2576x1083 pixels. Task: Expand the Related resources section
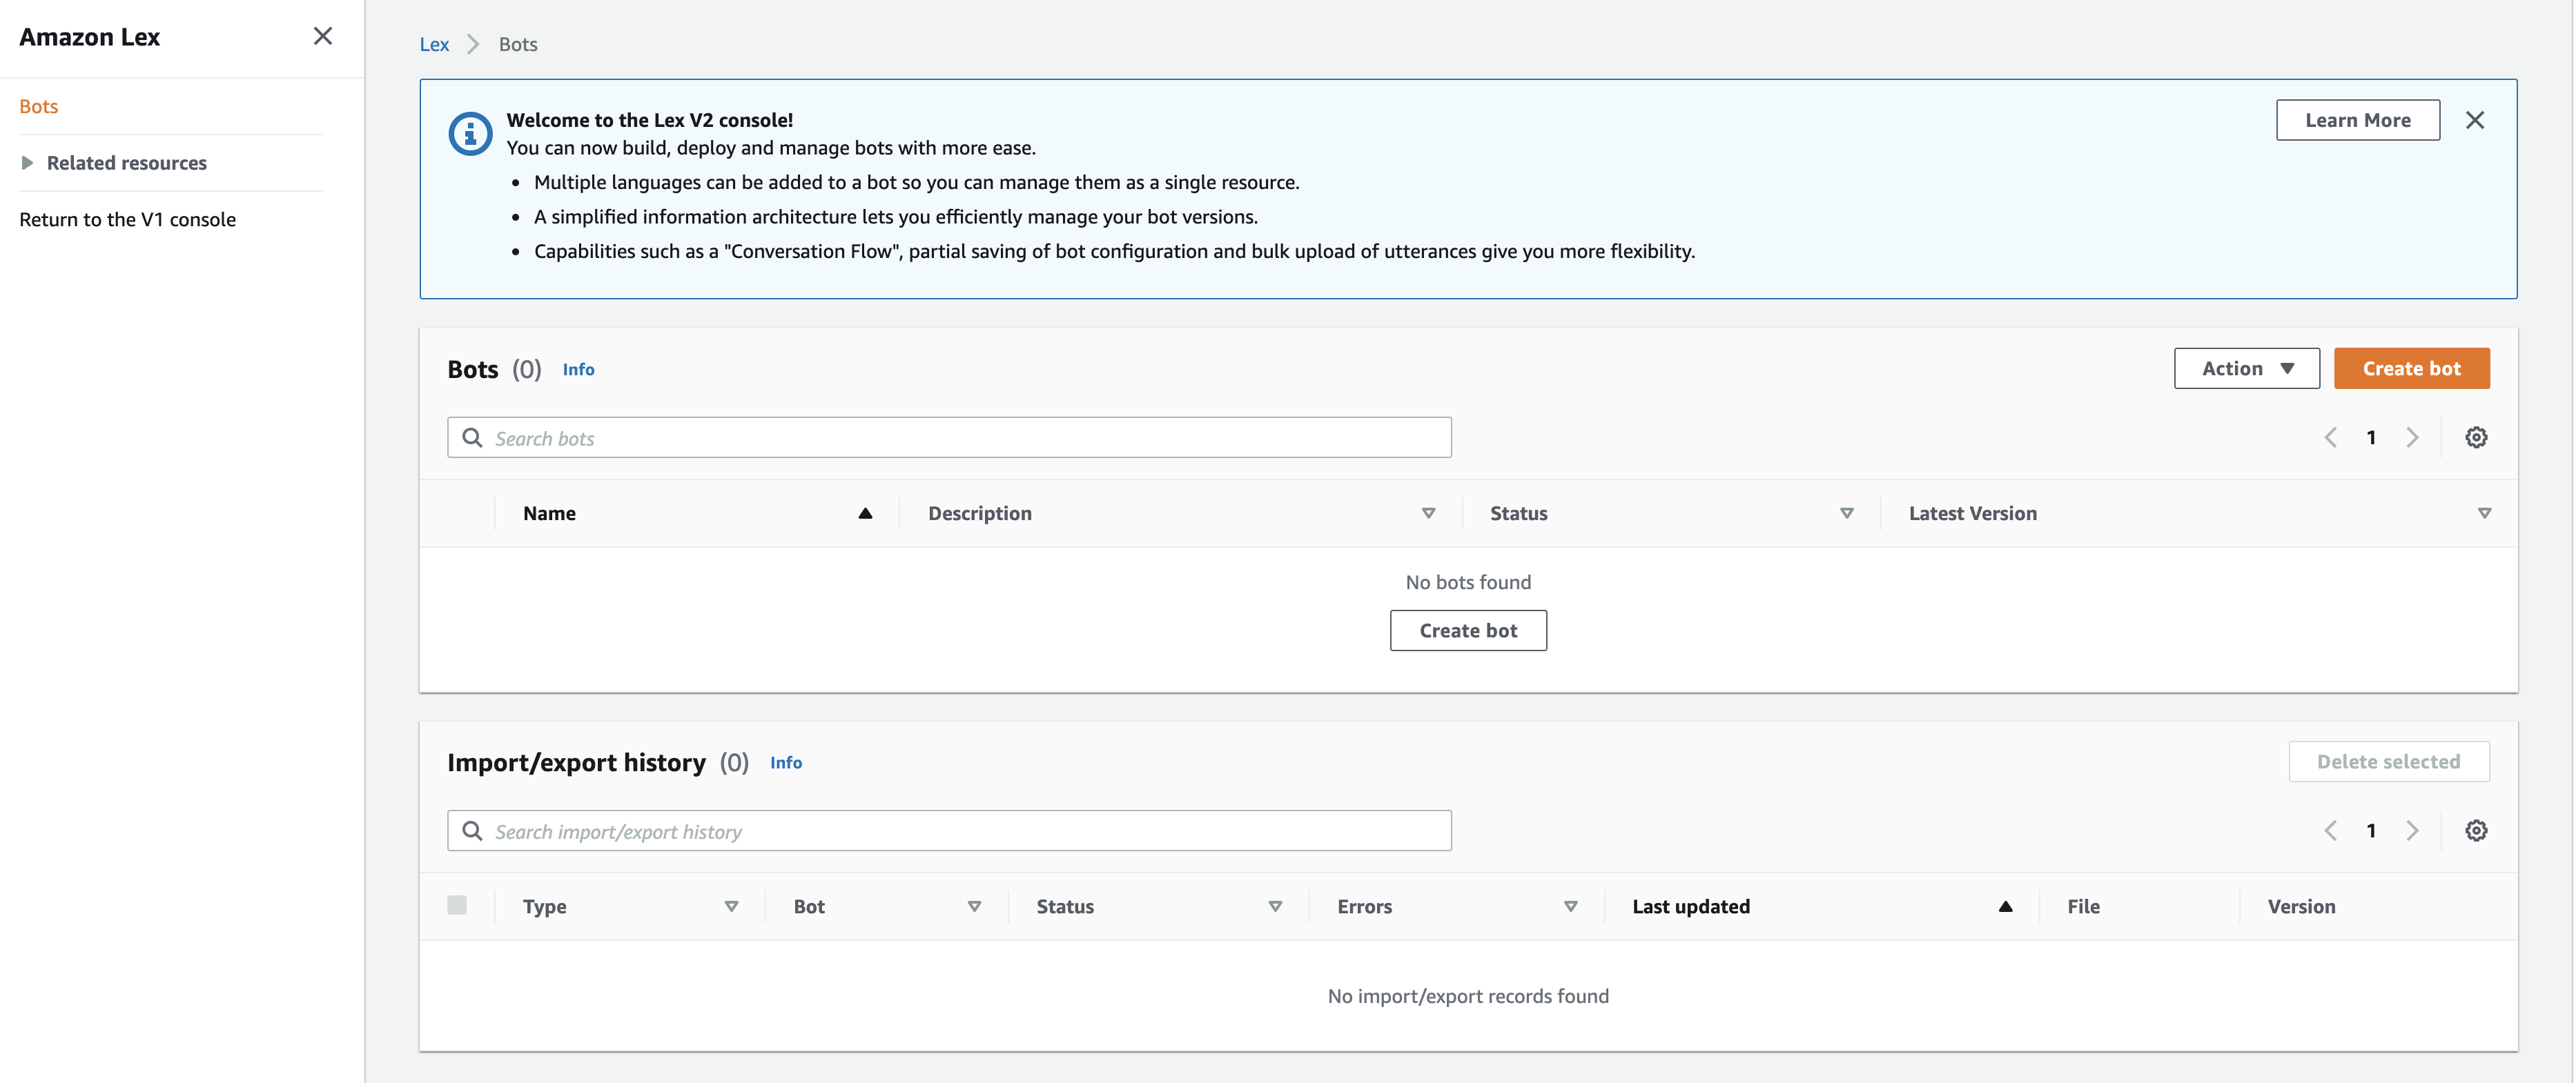[27, 162]
